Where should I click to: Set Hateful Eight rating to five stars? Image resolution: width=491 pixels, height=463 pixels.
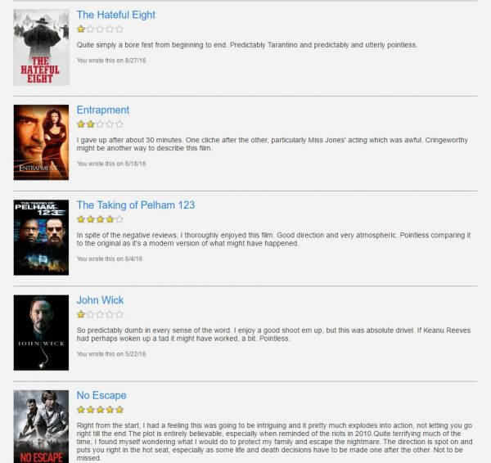pos(119,29)
